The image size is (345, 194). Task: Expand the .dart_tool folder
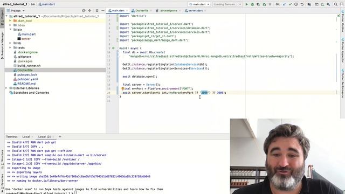pyautogui.click(x=10, y=20)
